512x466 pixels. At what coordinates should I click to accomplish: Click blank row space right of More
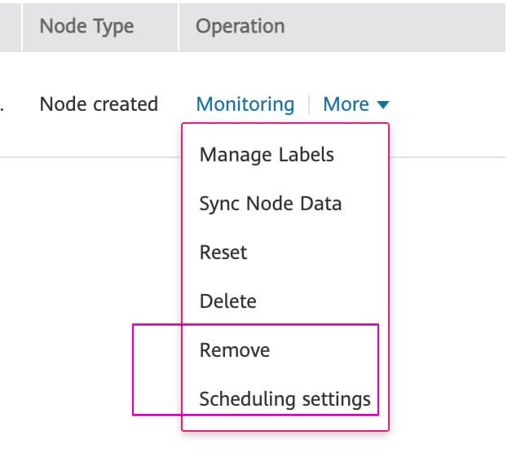[x=448, y=104]
